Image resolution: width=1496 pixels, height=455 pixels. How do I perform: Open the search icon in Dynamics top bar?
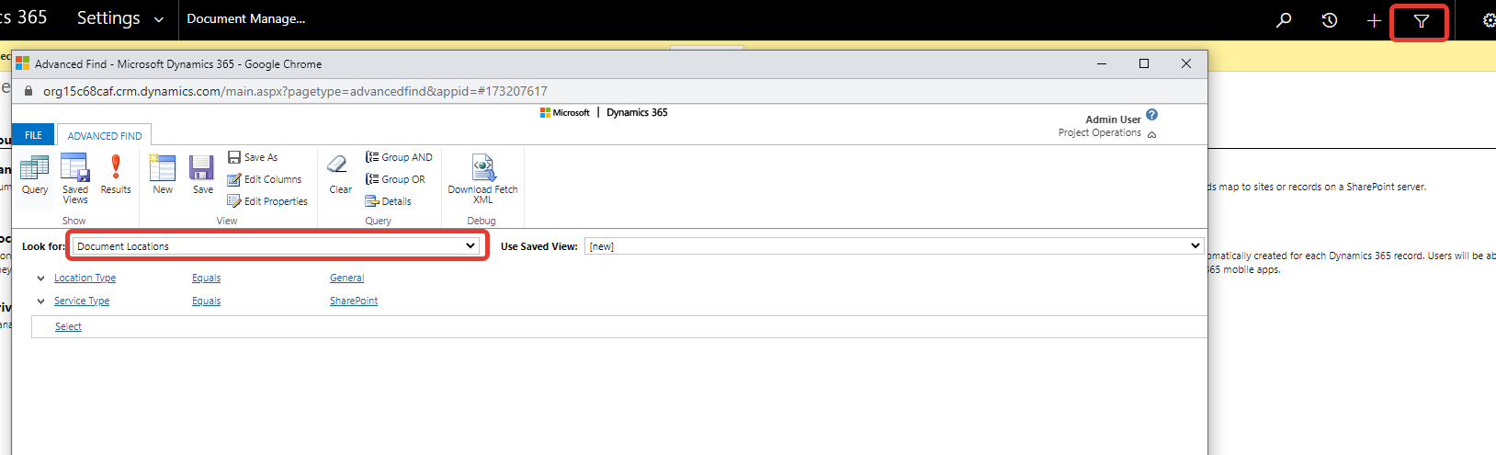1284,20
